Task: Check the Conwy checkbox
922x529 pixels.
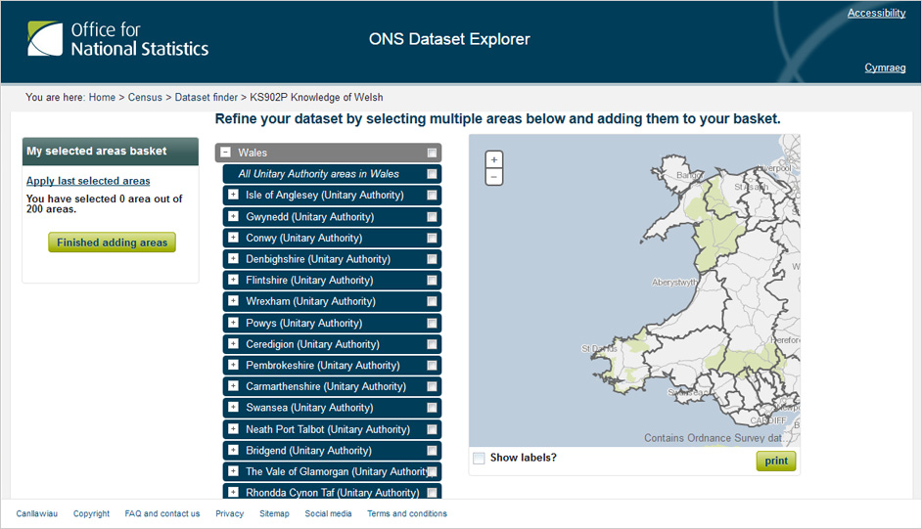Action: point(433,238)
